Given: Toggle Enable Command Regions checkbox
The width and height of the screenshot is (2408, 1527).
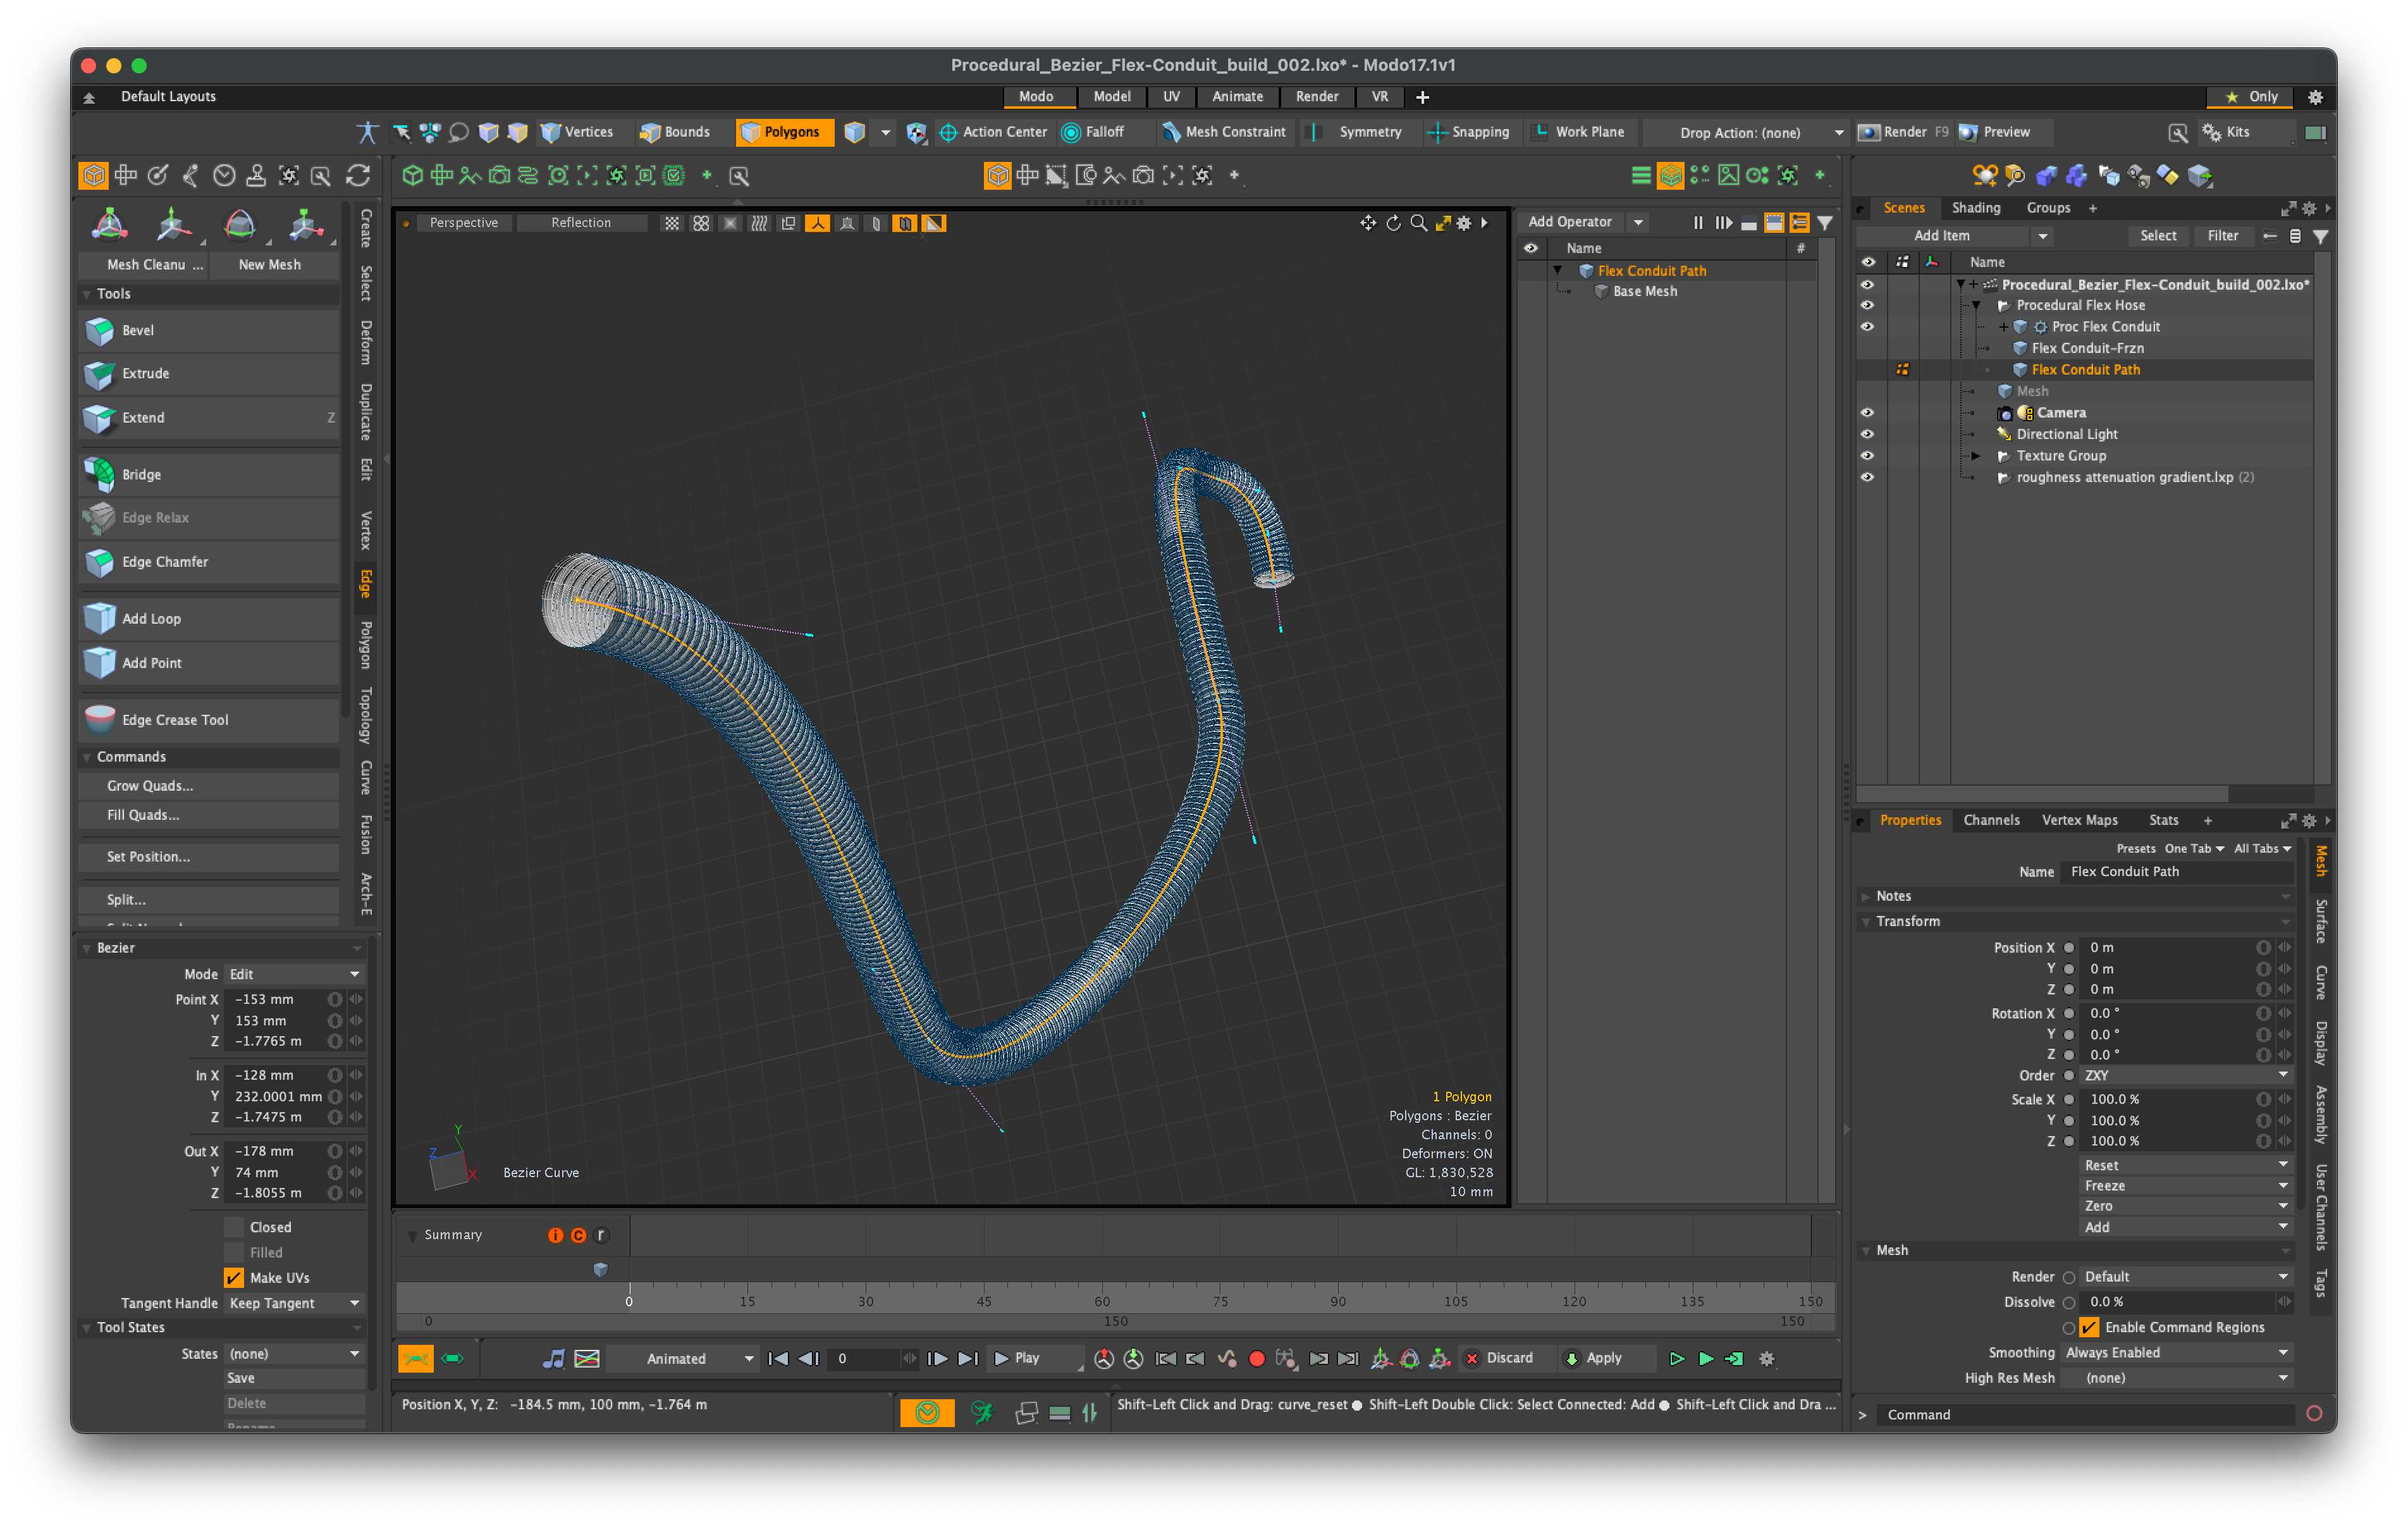Looking at the screenshot, I should click(x=2090, y=1328).
